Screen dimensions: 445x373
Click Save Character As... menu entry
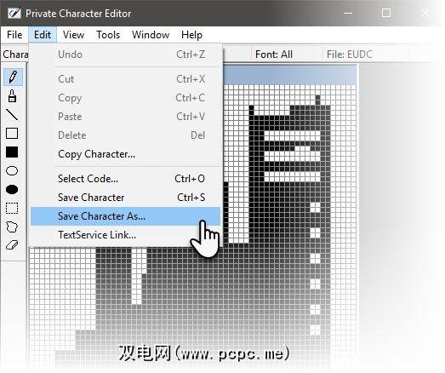(125, 216)
